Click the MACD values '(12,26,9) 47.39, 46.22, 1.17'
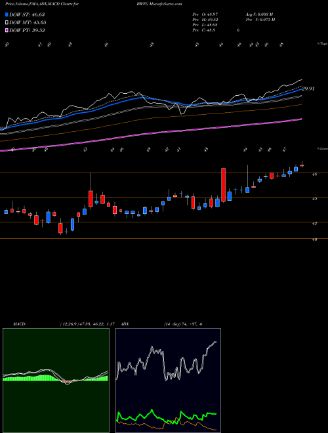This screenshot has height=433, width=328. (87, 324)
